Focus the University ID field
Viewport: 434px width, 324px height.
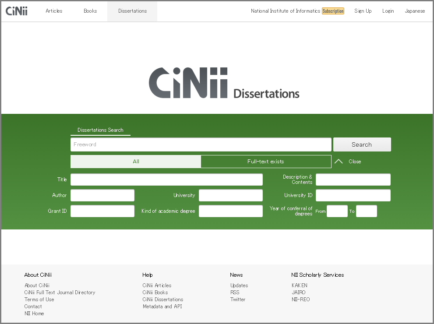click(x=353, y=195)
